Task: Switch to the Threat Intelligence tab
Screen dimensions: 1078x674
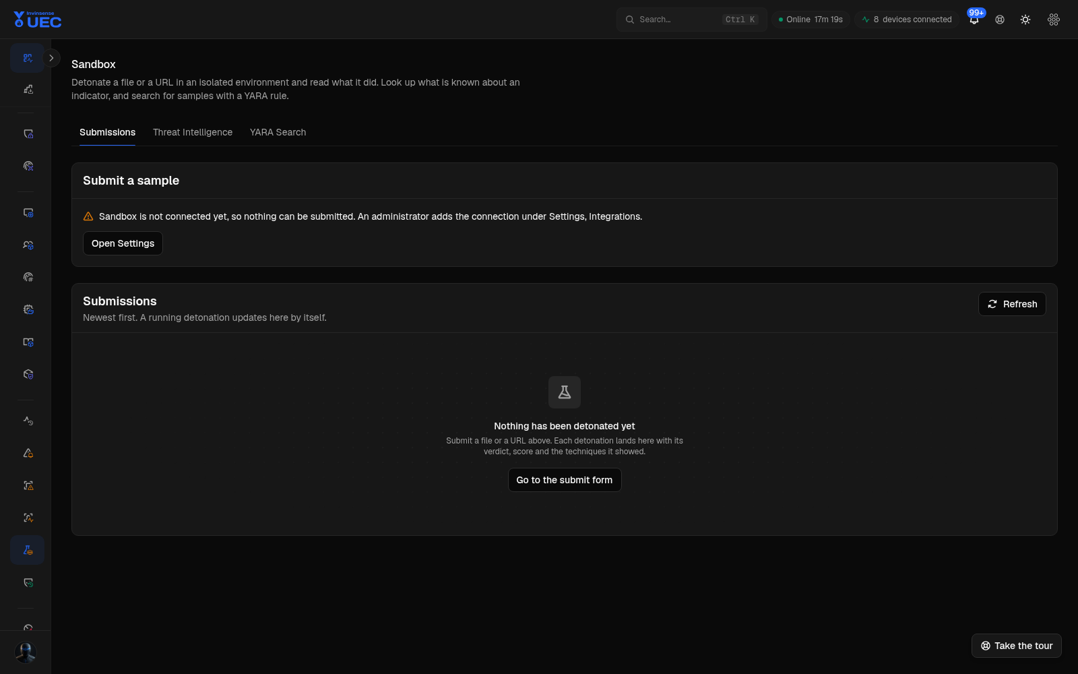Action: [193, 132]
